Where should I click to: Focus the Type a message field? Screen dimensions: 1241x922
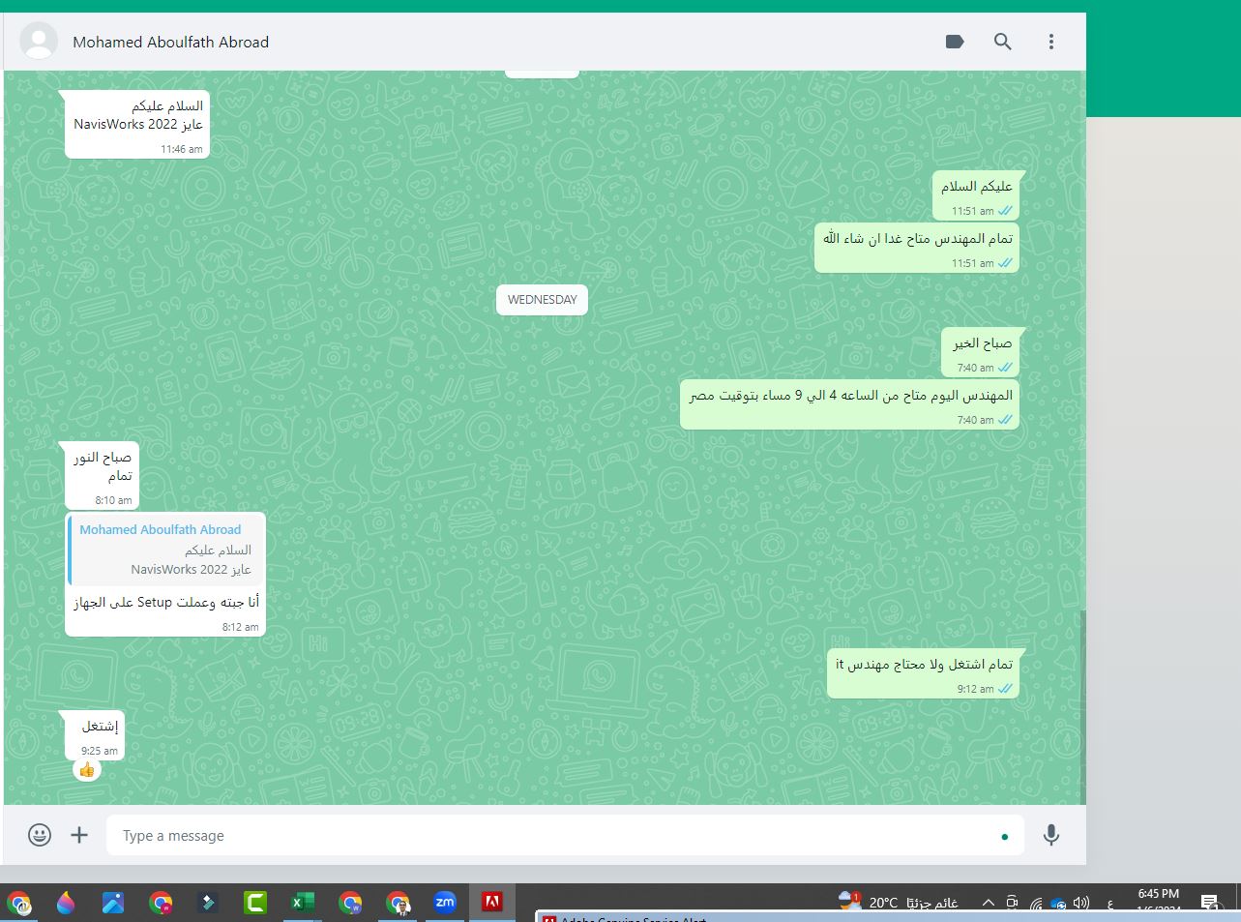(x=565, y=835)
